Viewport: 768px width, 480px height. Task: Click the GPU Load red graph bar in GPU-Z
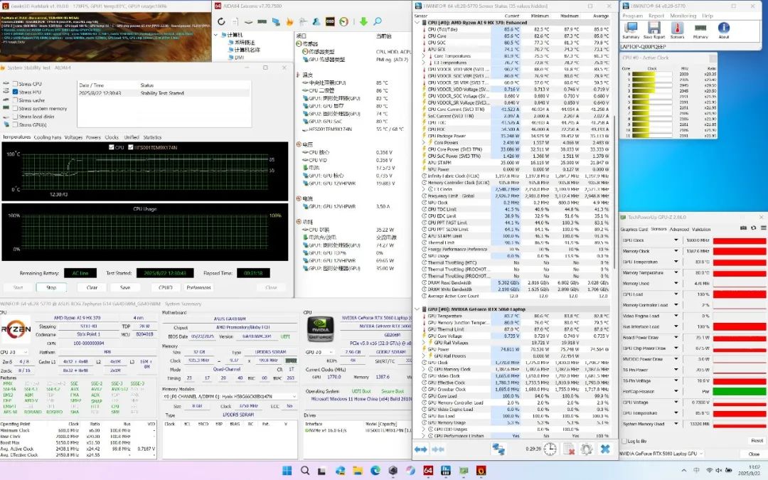[740, 294]
